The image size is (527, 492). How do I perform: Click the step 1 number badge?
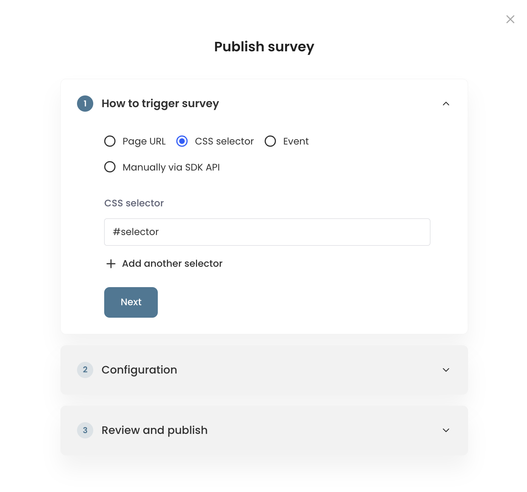(85, 104)
